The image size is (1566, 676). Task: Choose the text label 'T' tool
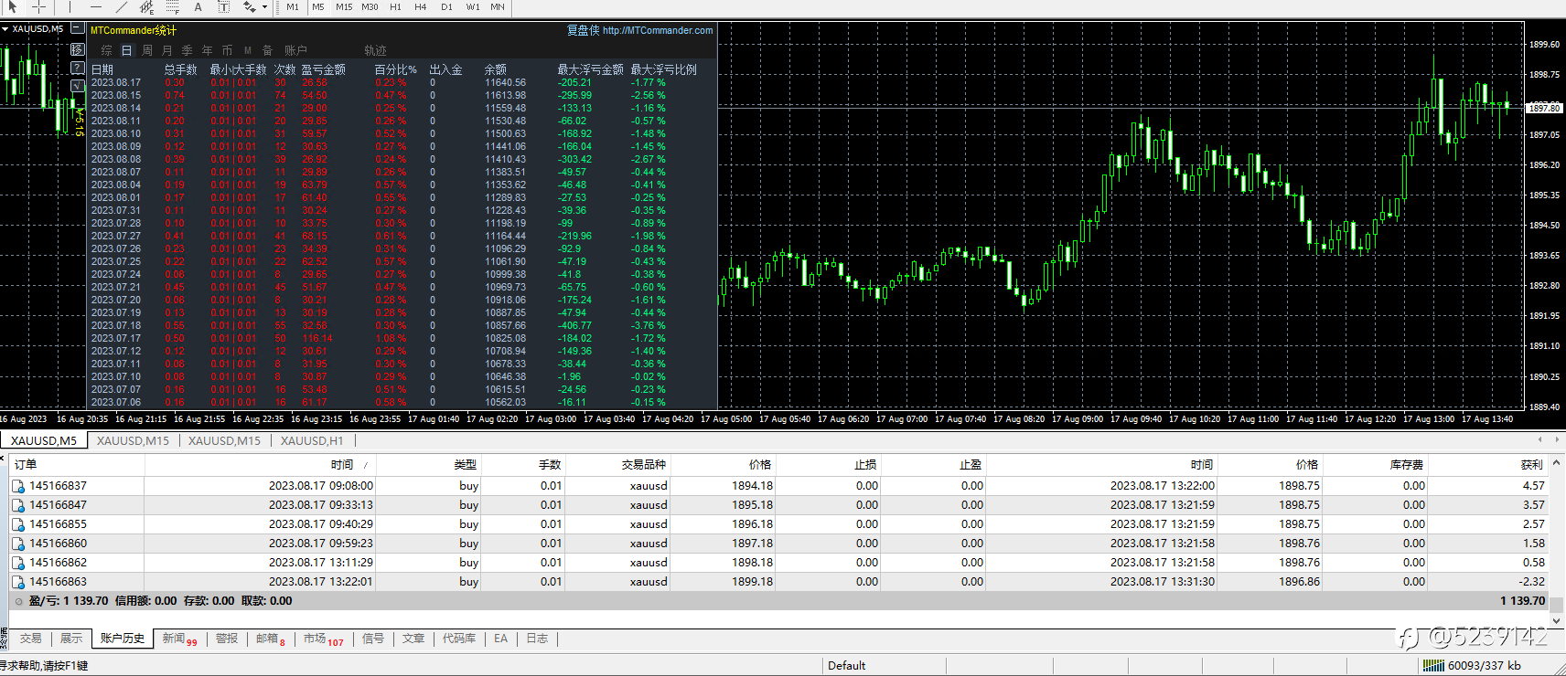pyautogui.click(x=223, y=6)
